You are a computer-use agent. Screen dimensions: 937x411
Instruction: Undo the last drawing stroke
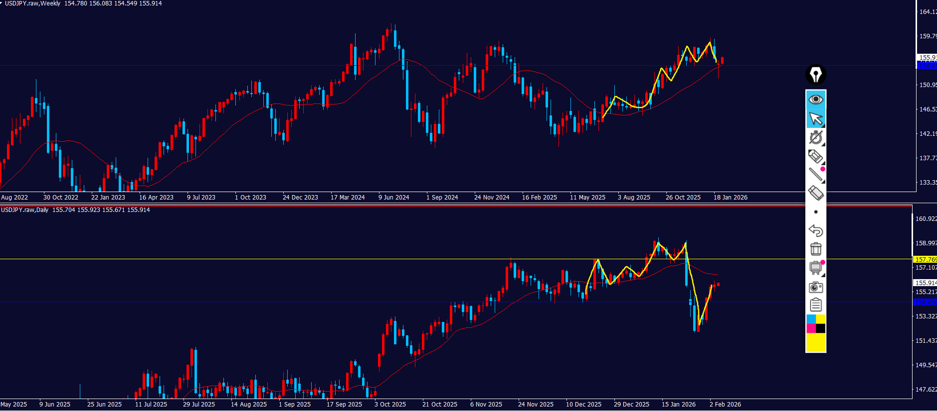(x=815, y=230)
